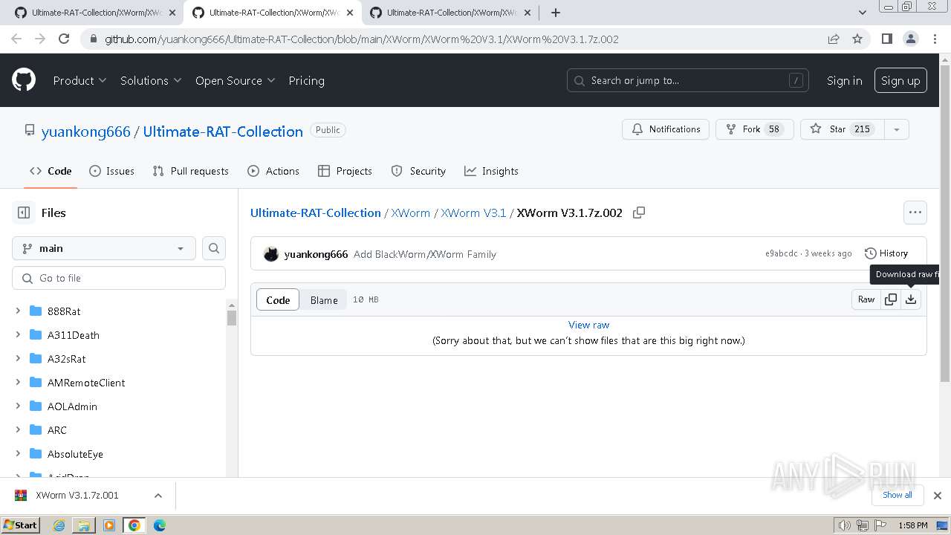
Task: Expand the A311Death folder
Action: pyautogui.click(x=18, y=335)
